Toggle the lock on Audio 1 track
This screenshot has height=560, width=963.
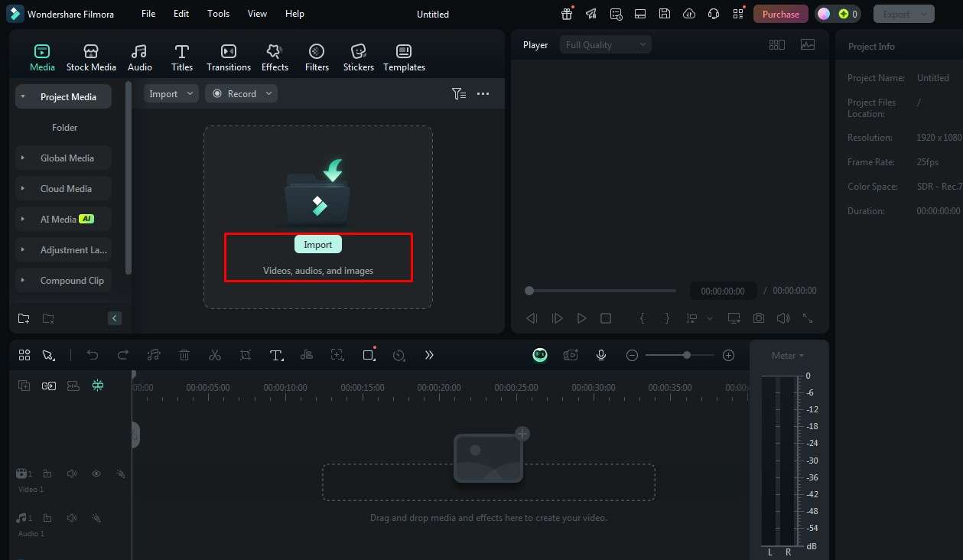tap(47, 518)
